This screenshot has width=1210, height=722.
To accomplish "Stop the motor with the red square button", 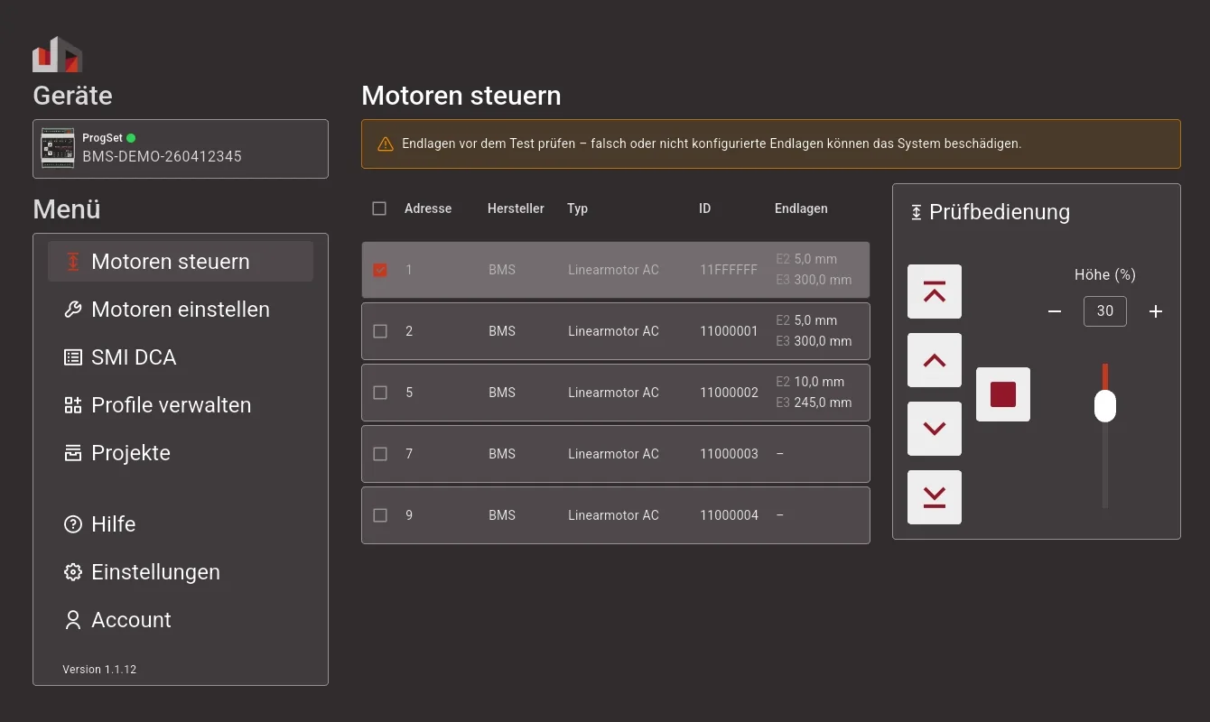I will (1003, 394).
